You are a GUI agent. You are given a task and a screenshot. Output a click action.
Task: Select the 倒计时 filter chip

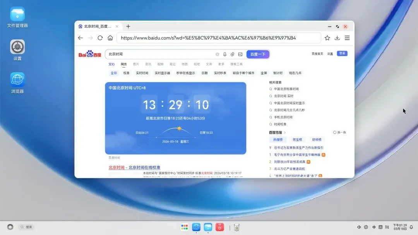click(278, 73)
